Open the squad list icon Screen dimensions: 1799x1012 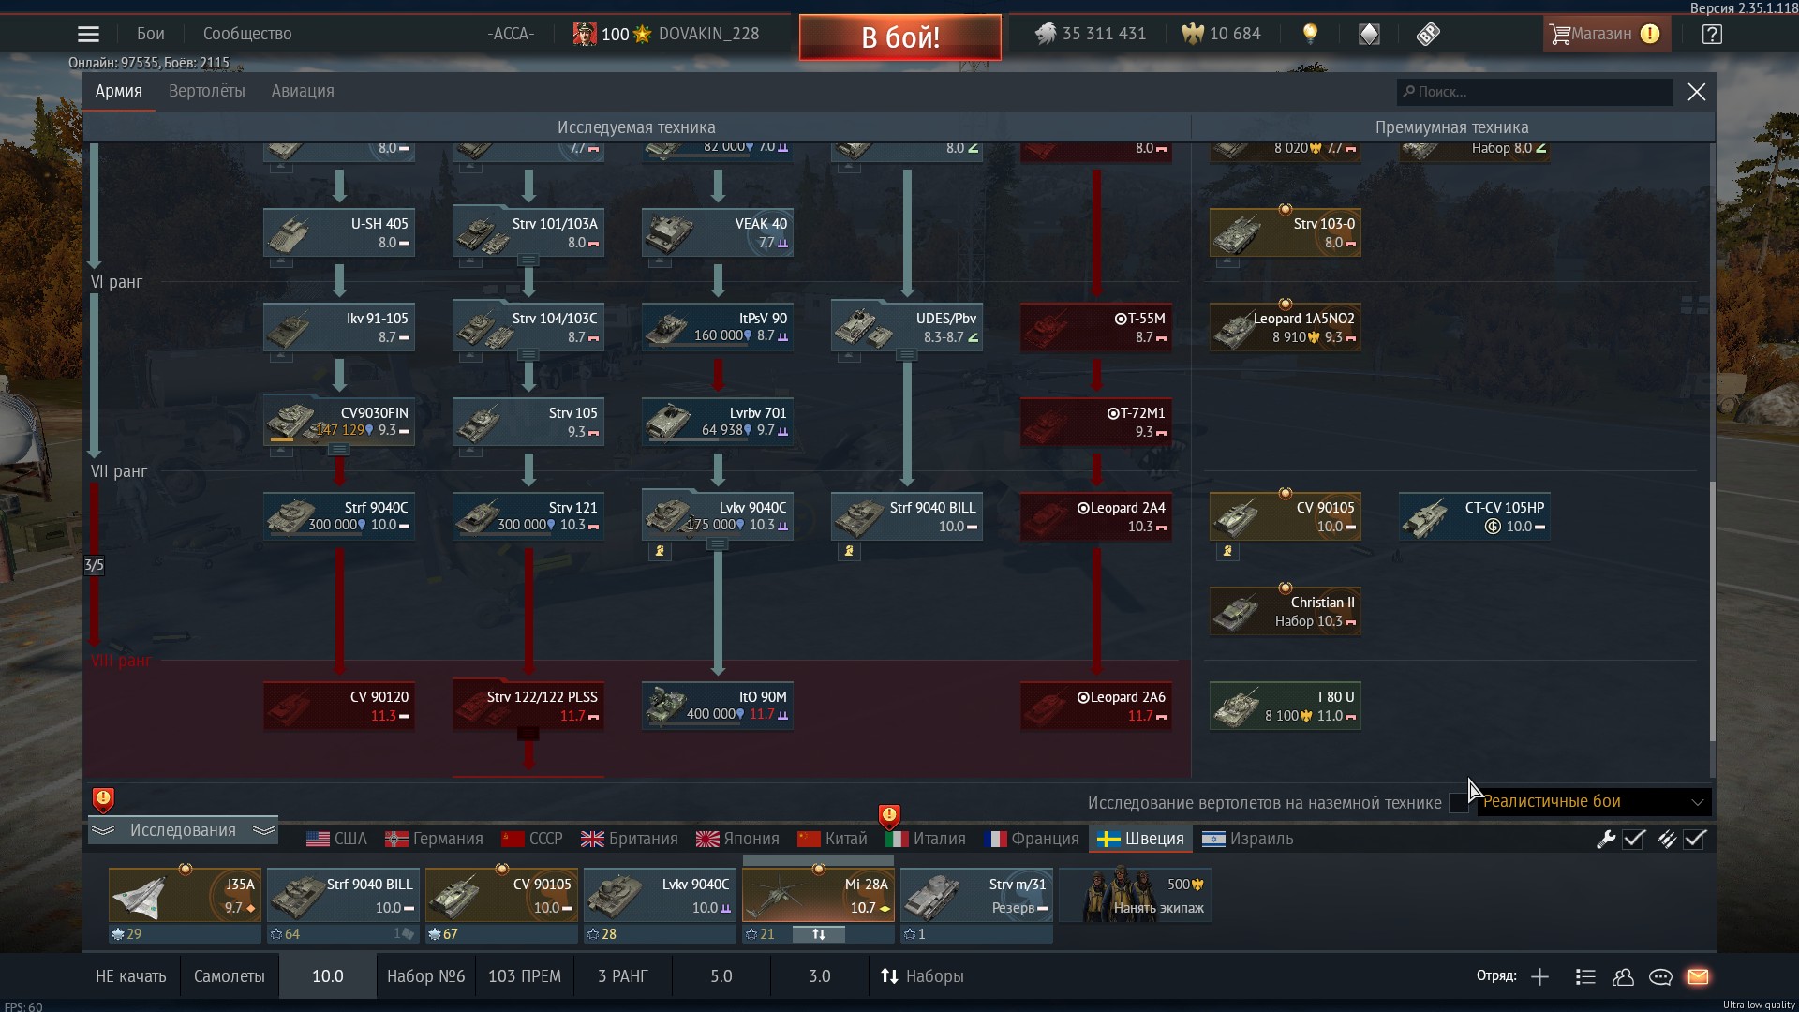tap(1585, 976)
